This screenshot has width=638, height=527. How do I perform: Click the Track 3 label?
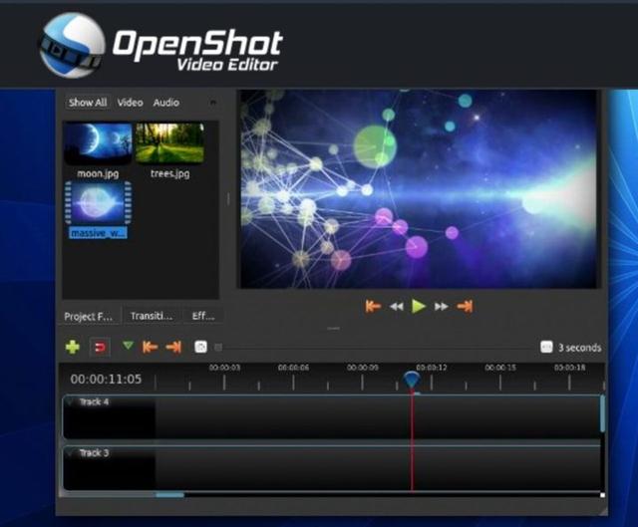tap(94, 453)
